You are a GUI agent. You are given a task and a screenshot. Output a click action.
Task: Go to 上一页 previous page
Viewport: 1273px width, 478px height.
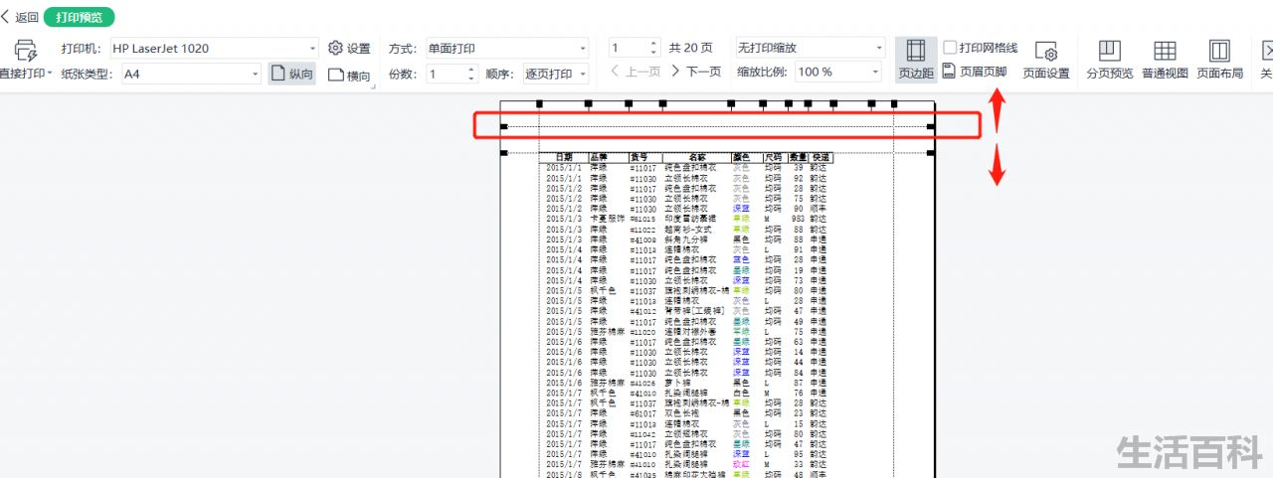[x=636, y=72]
